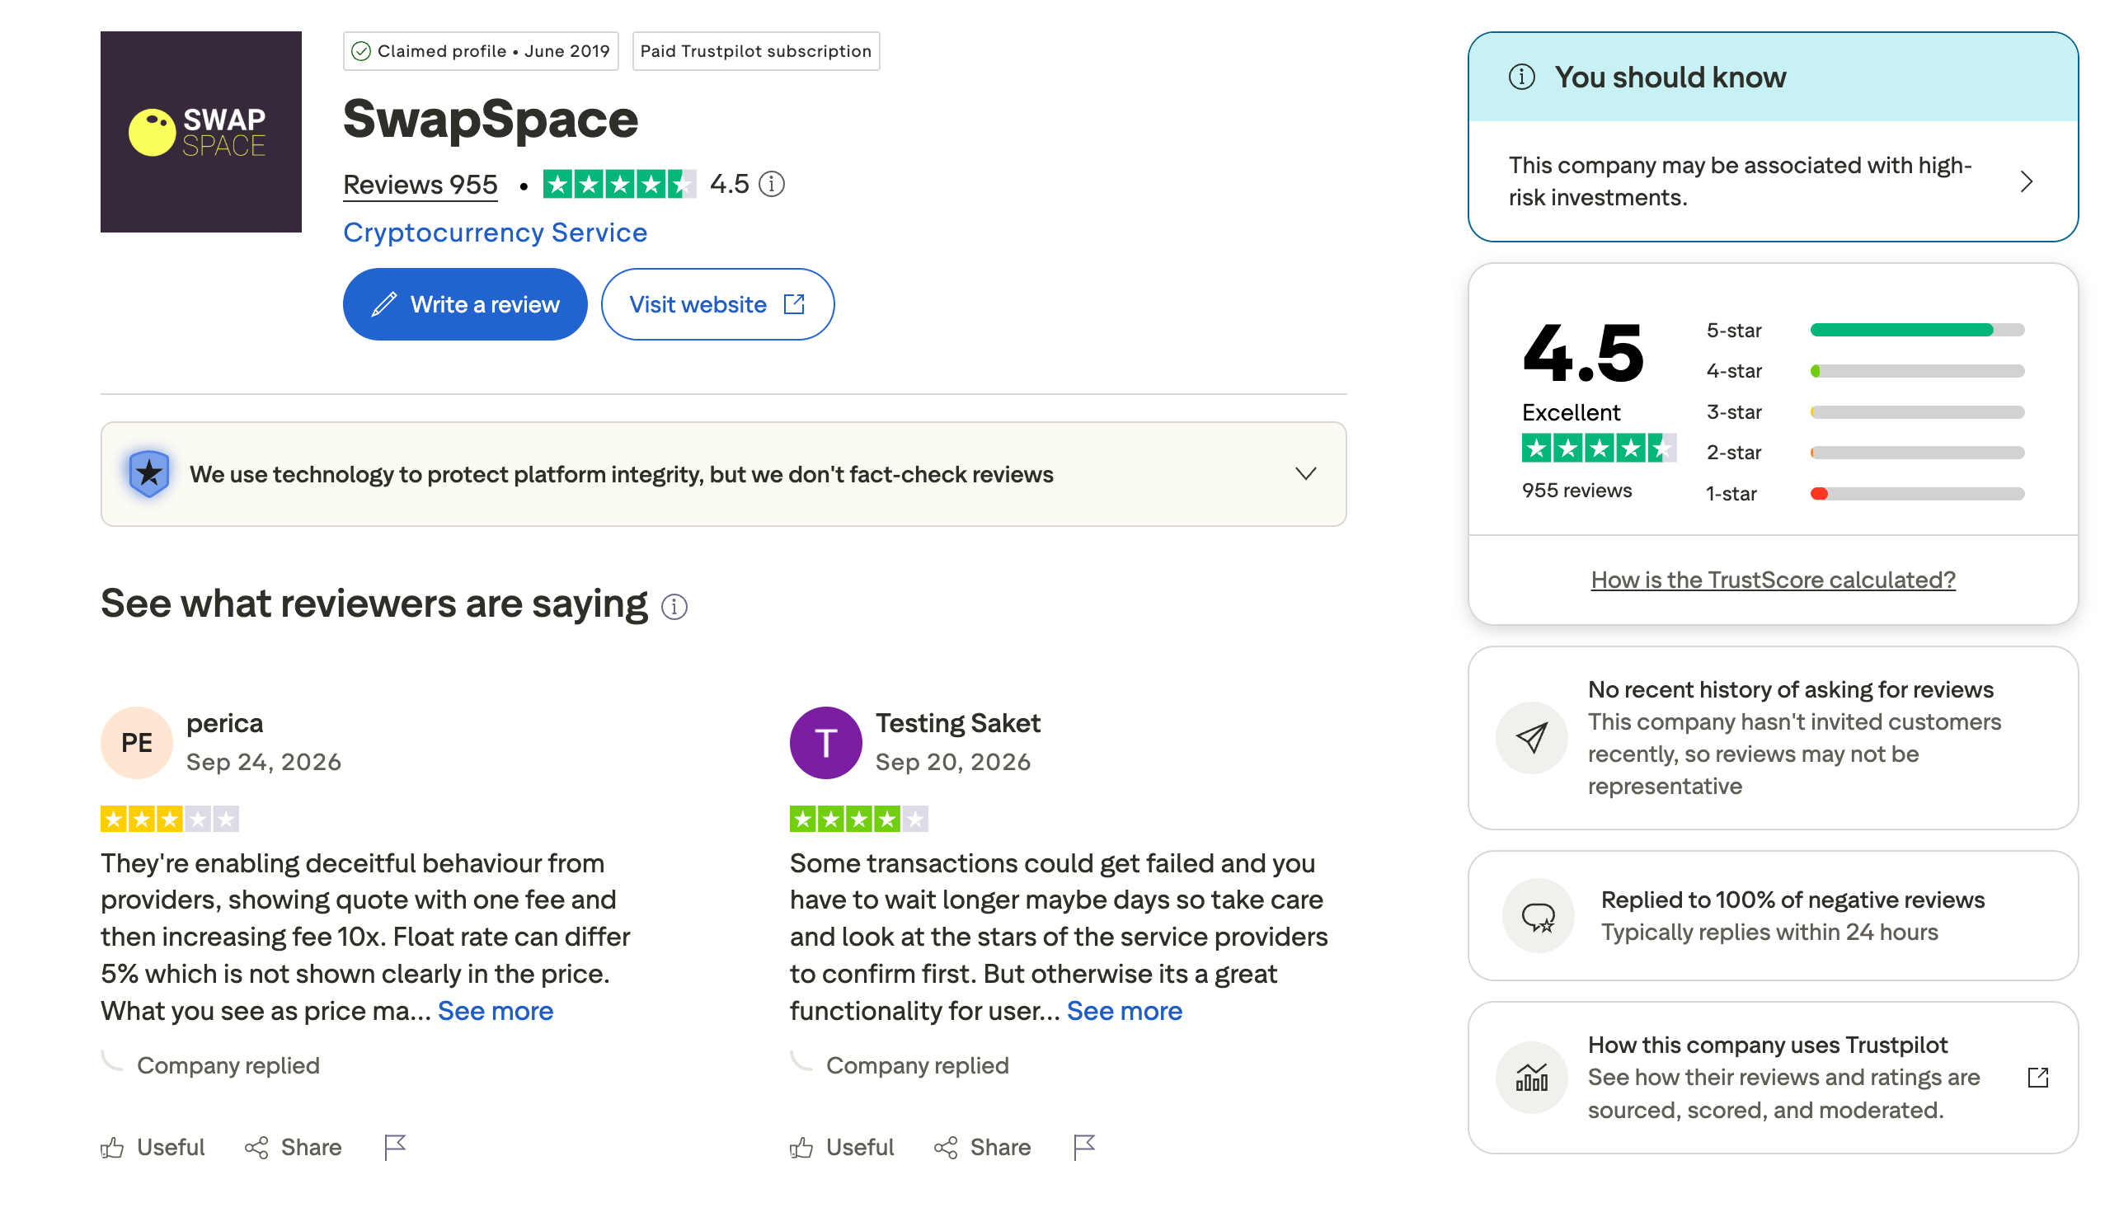Viewport: 2119px width, 1217px height.
Task: Expand perica's review with See more
Action: click(x=496, y=1011)
